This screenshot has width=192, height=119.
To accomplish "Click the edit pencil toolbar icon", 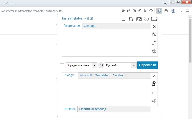I will pyautogui.click(x=129, y=11).
